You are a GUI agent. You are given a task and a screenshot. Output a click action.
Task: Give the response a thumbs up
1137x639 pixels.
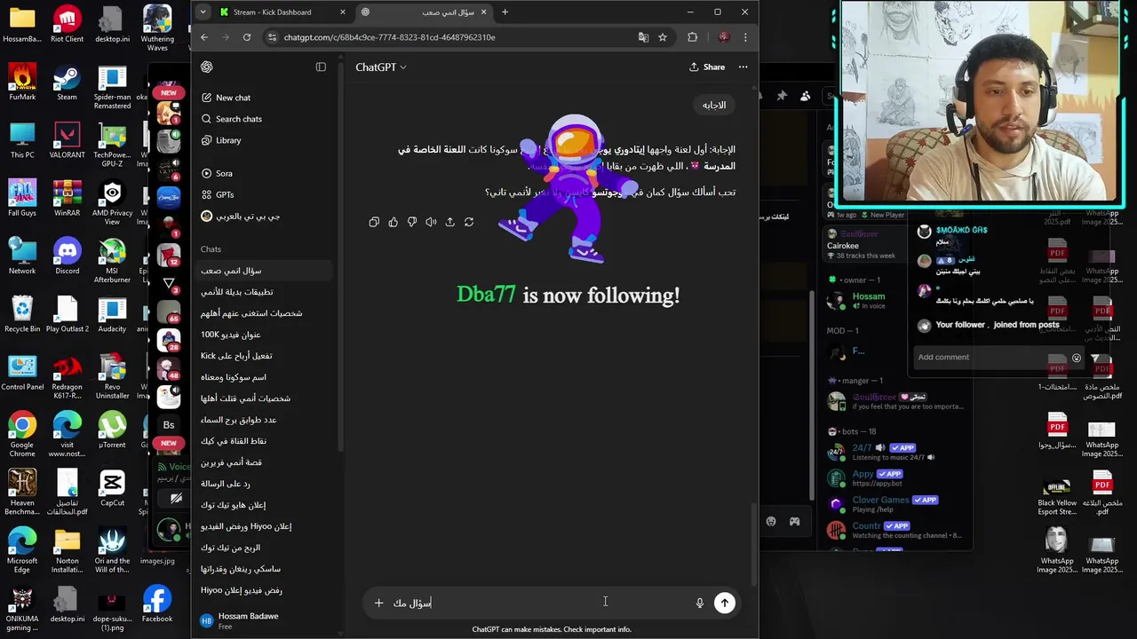tap(393, 222)
